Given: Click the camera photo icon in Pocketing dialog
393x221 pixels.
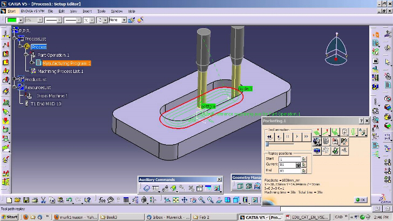Looking at the screenshot, I should [x=317, y=151].
